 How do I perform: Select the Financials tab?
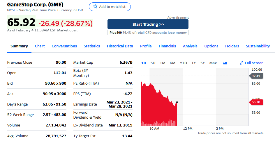(167, 46)
